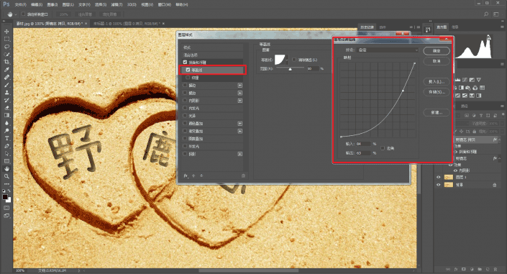Click 适合屏幕 button in options bar
507x274 pixels.
[x=85, y=14]
